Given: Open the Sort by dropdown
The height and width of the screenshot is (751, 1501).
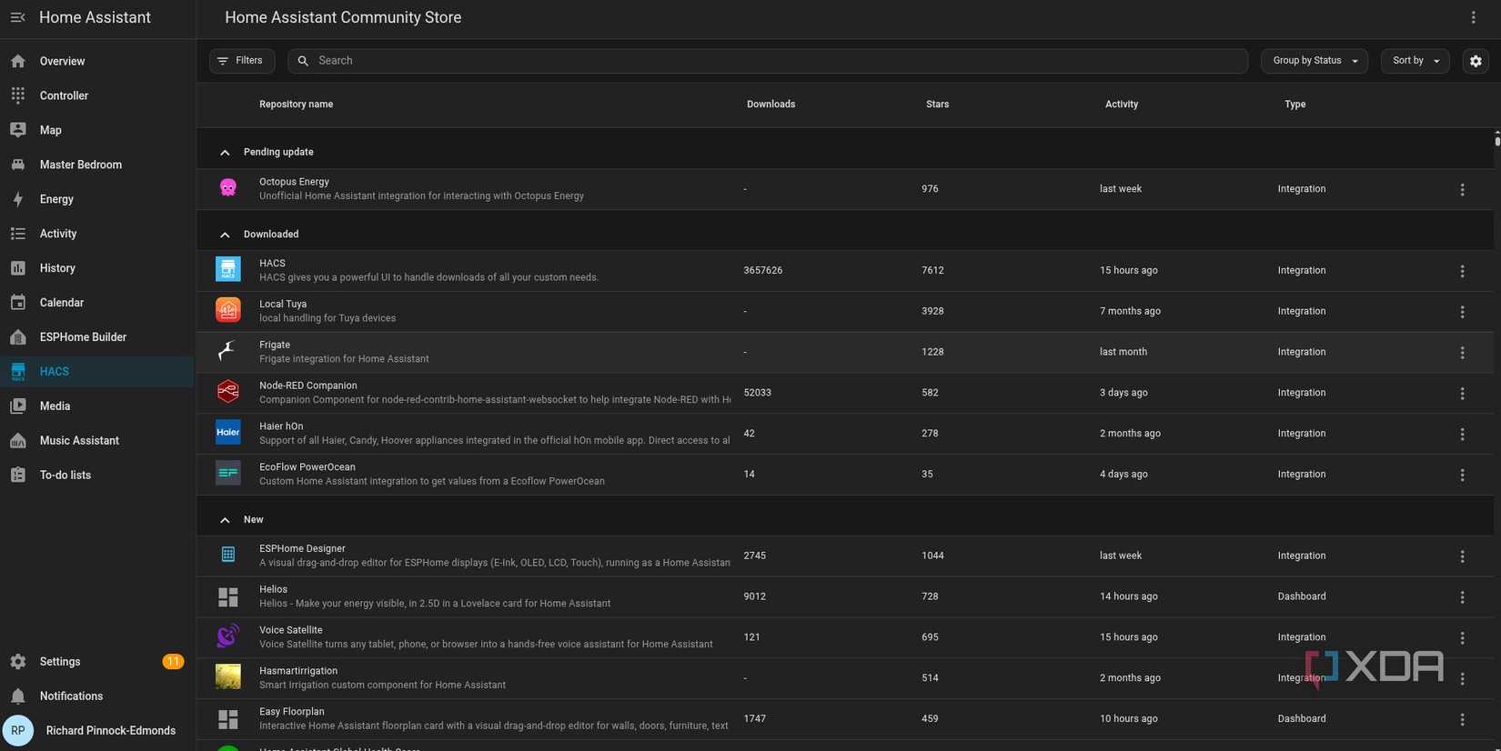Looking at the screenshot, I should pyautogui.click(x=1415, y=61).
